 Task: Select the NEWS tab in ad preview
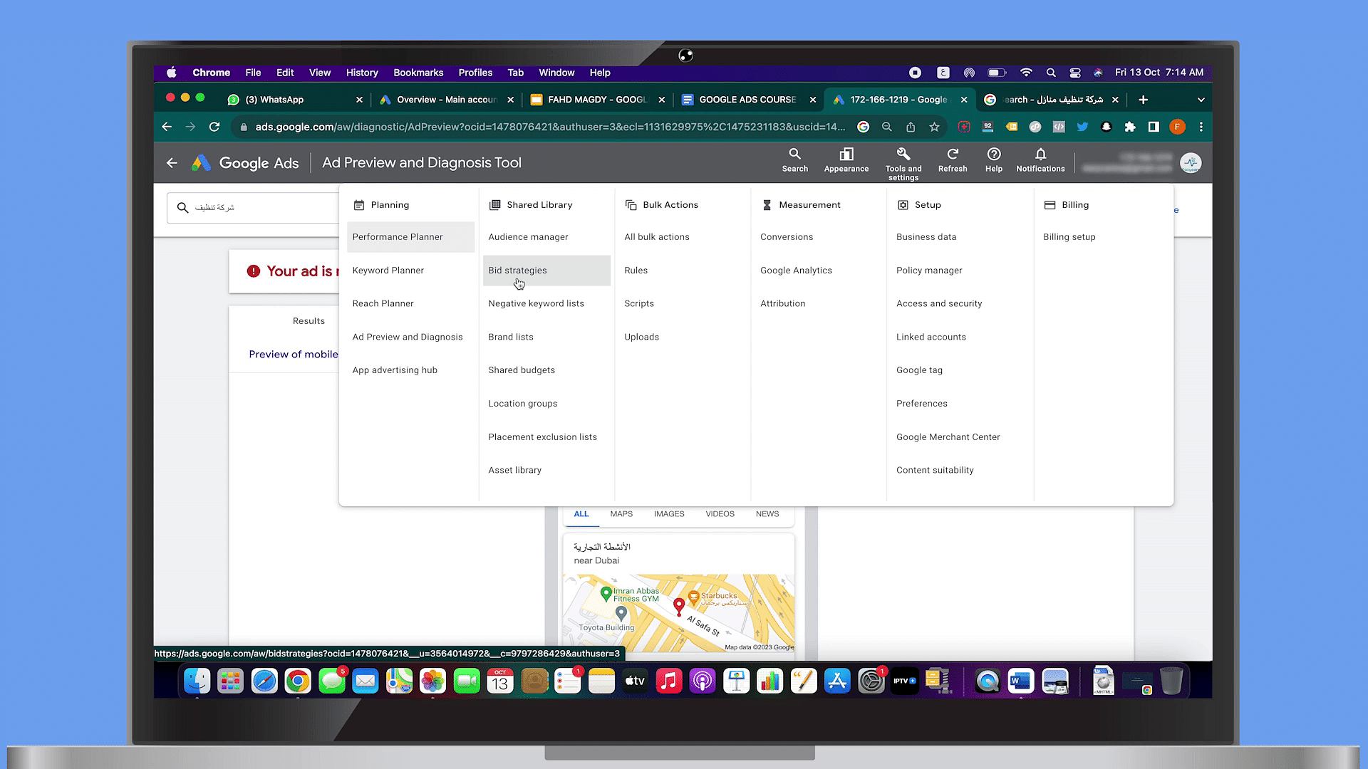click(x=767, y=514)
